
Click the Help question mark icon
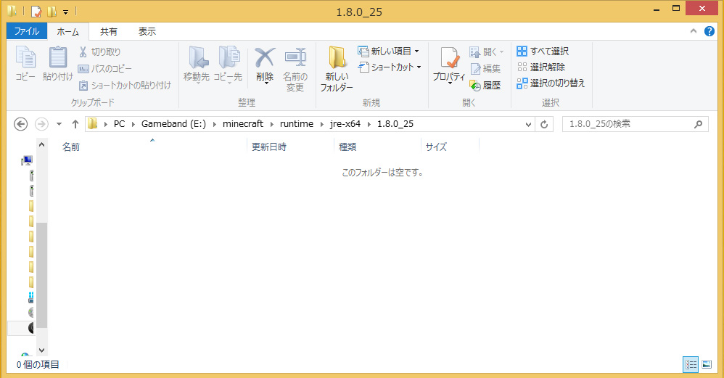tap(709, 31)
